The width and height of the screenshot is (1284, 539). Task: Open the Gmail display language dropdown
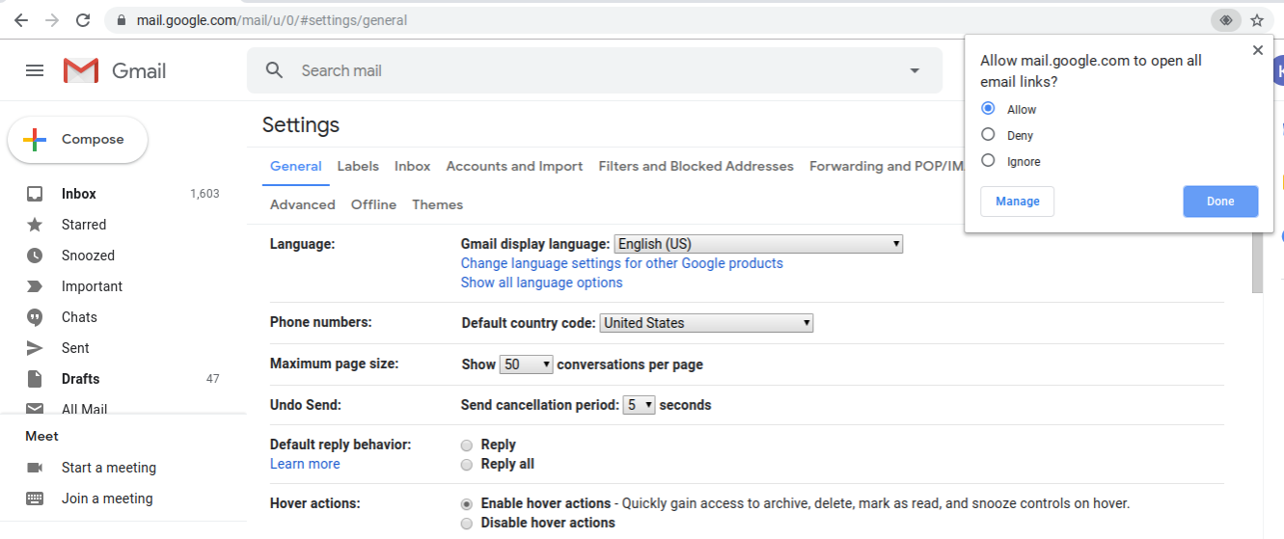(x=758, y=244)
